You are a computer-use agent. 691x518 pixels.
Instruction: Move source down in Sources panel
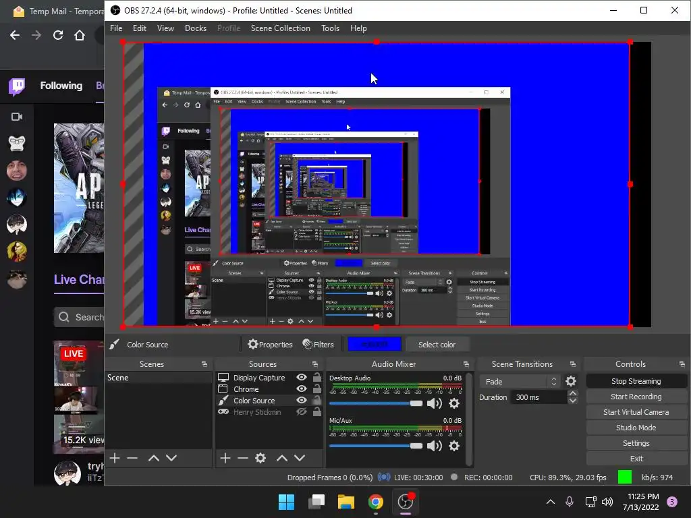[x=300, y=458]
